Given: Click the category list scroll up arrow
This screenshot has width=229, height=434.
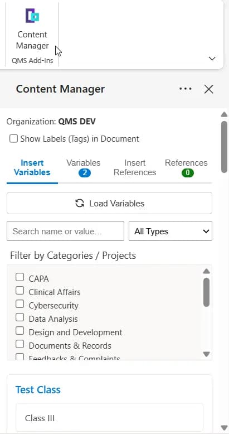Looking at the screenshot, I should point(206,271).
